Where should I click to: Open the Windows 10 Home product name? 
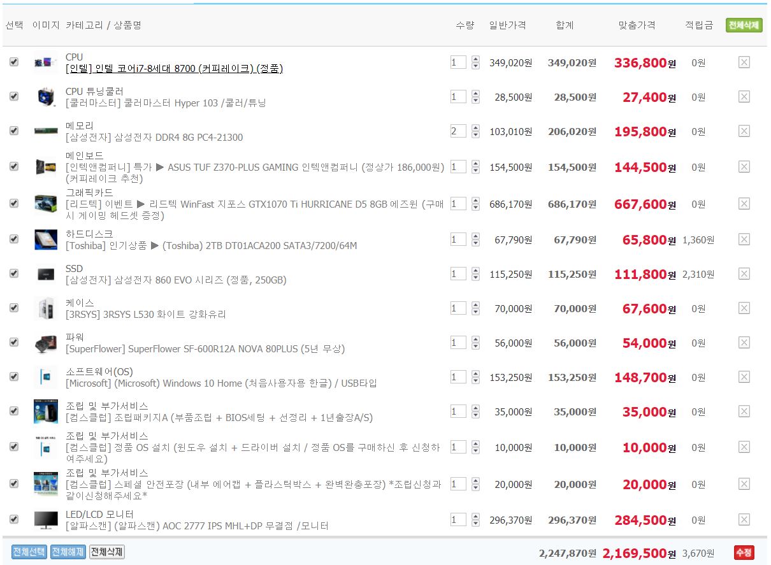221,383
